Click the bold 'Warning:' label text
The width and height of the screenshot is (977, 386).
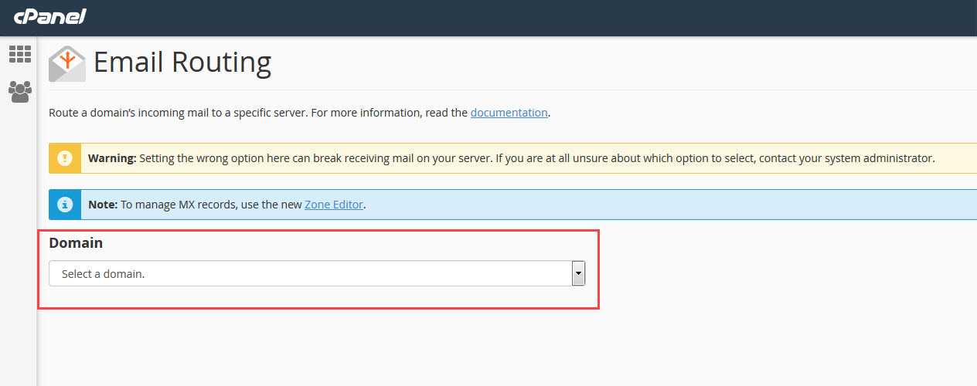[112, 158]
